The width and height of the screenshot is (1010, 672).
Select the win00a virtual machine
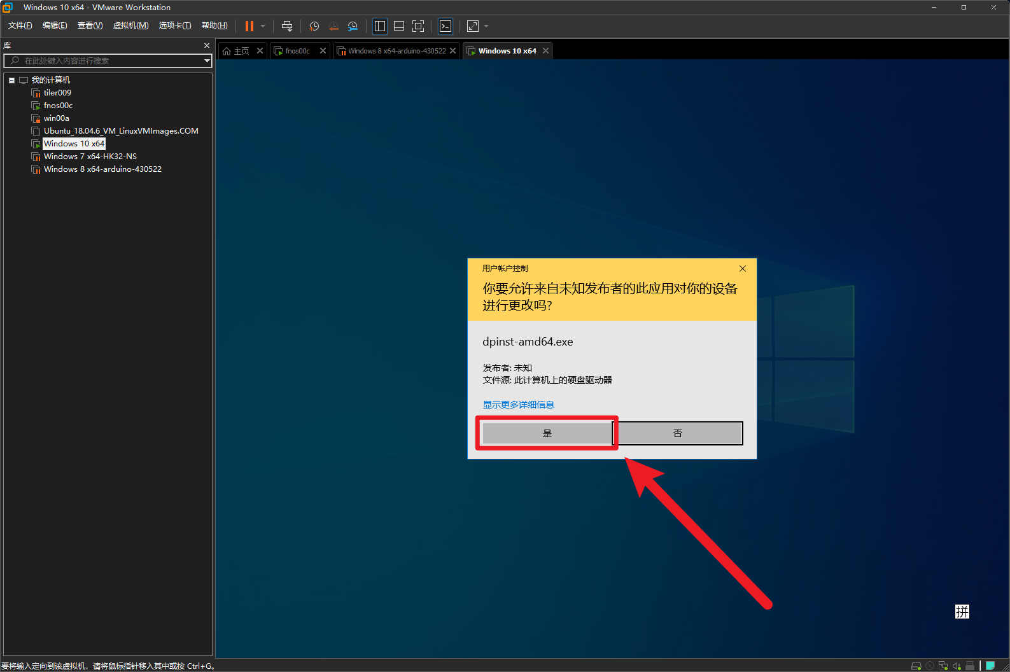coord(56,118)
